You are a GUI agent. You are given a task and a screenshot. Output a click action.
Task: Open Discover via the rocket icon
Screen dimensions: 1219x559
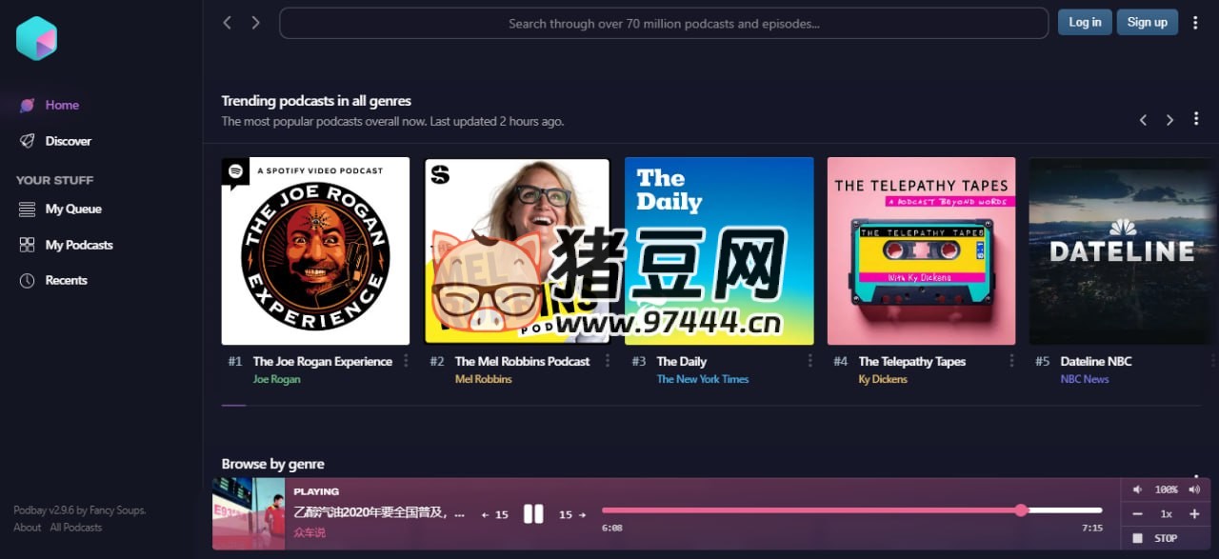(x=28, y=140)
